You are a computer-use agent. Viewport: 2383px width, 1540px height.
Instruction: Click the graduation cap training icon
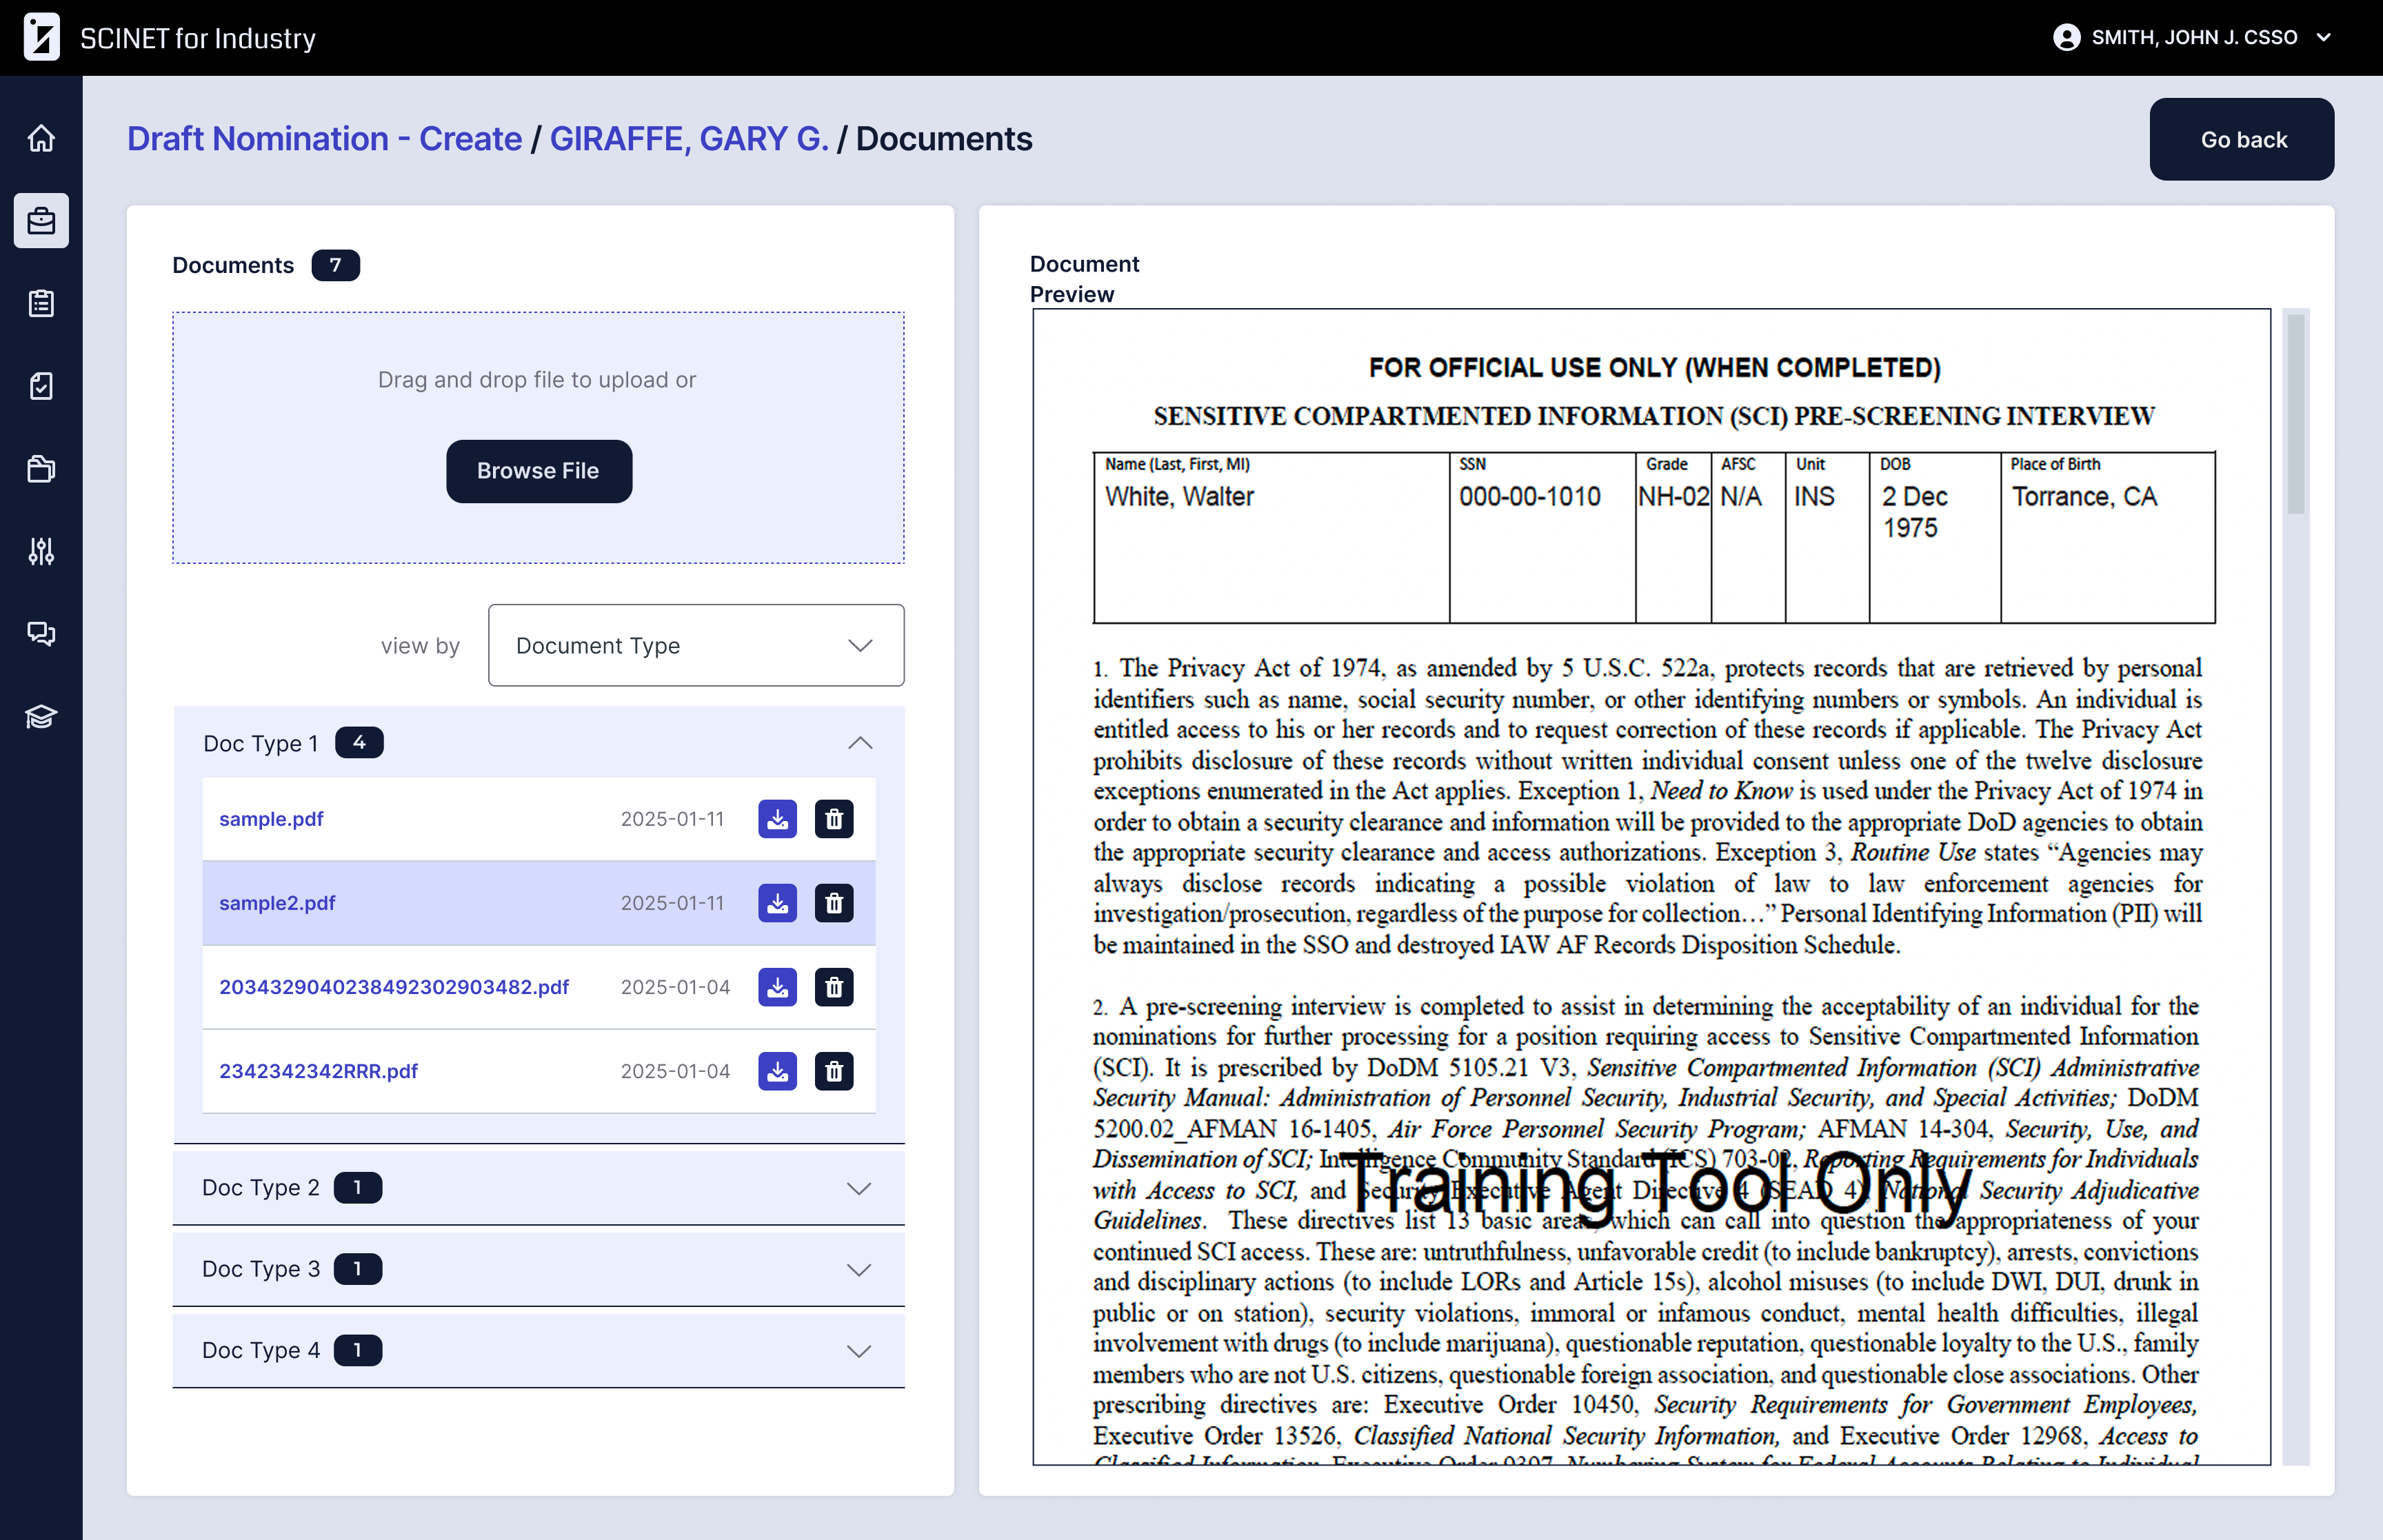[x=41, y=716]
